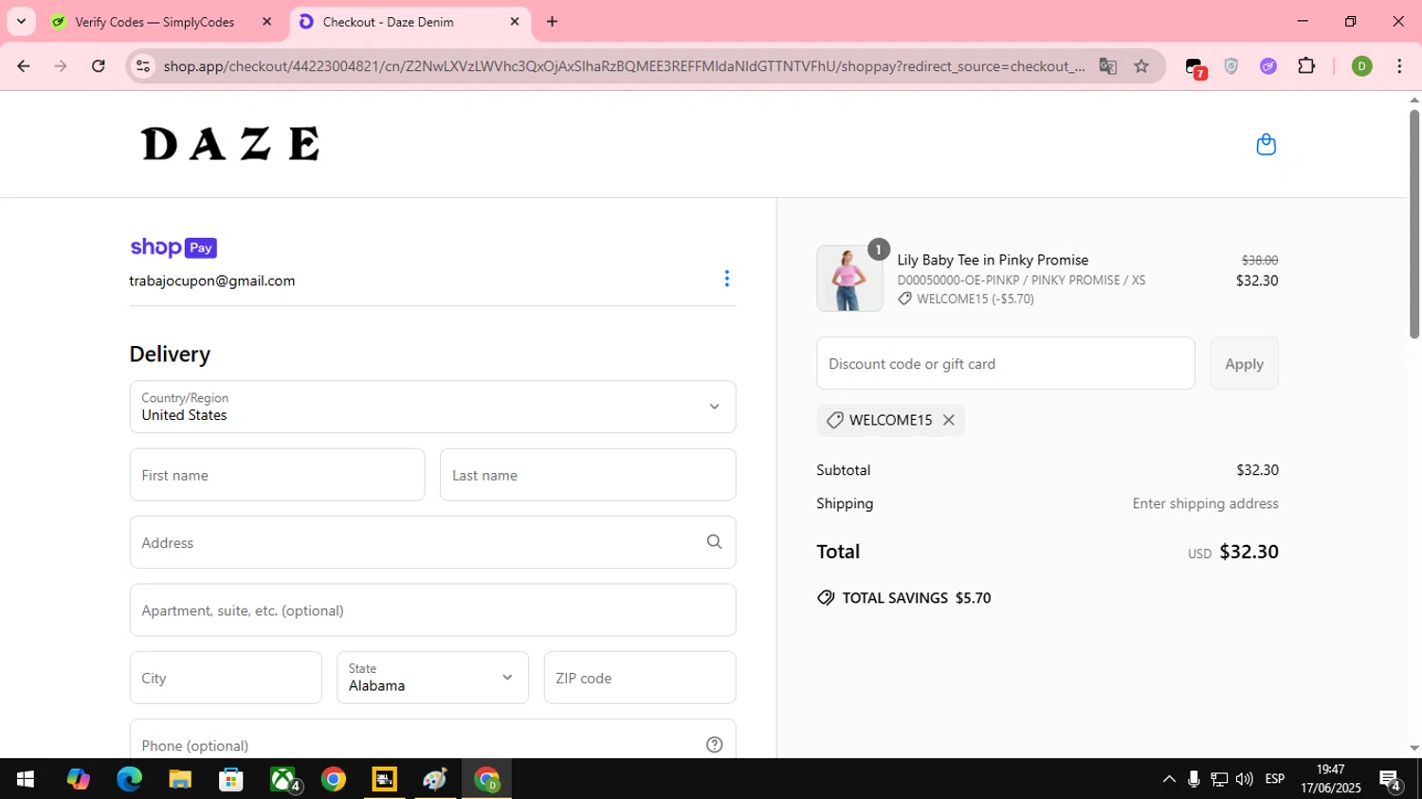Close the Checkout Daze Denim tab
The image size is (1422, 799).
point(515,21)
